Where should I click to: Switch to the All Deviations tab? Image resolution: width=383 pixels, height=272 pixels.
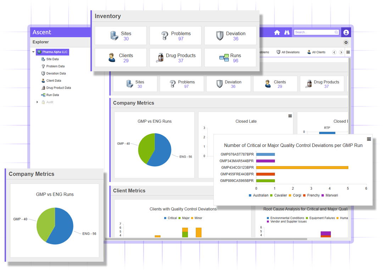pos(288,52)
